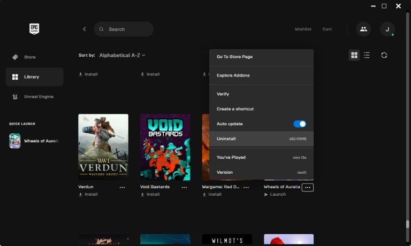Click the download icon beside Wargame's Install
The height and width of the screenshot is (246, 411).
pyautogui.click(x=204, y=194)
